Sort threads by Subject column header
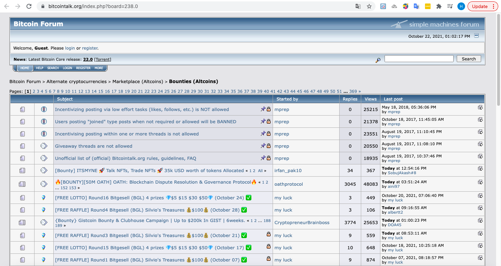 point(65,99)
